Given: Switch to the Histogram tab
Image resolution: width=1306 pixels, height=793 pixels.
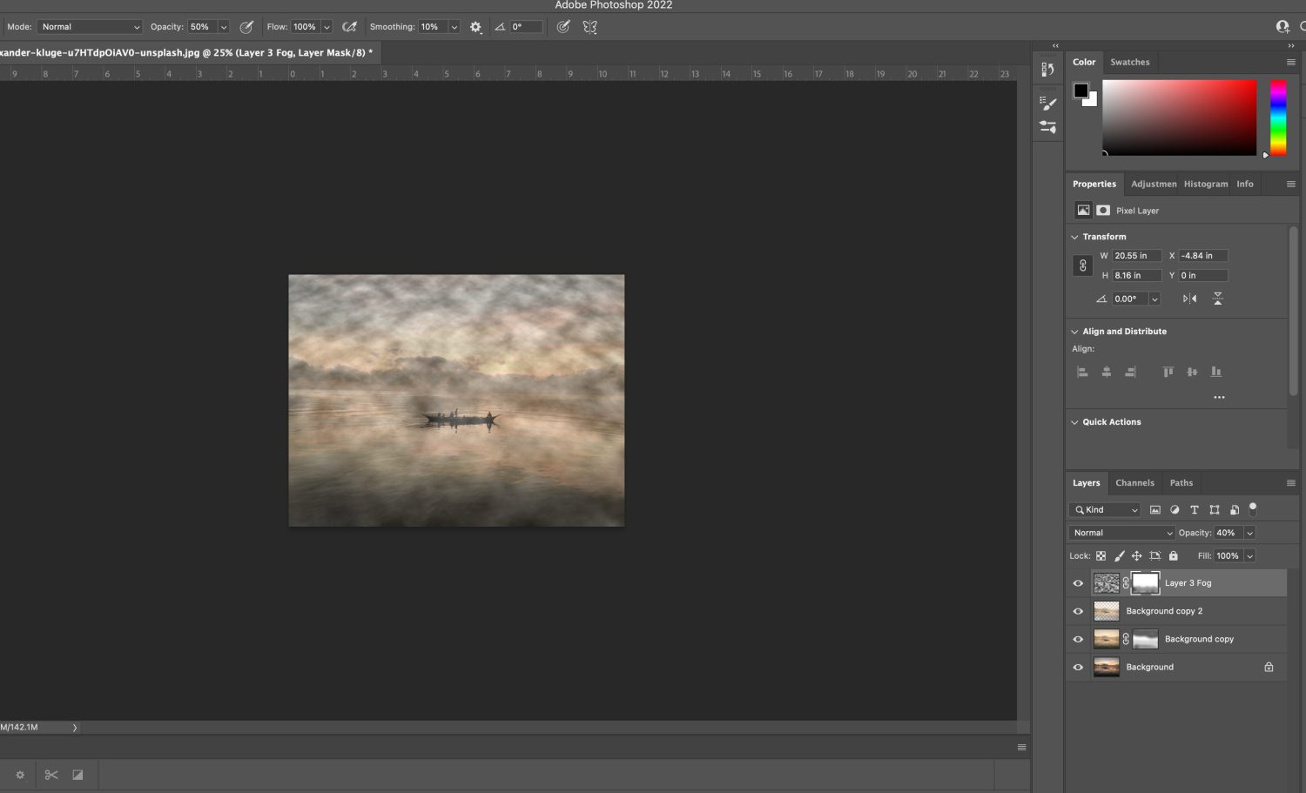Looking at the screenshot, I should 1206,184.
